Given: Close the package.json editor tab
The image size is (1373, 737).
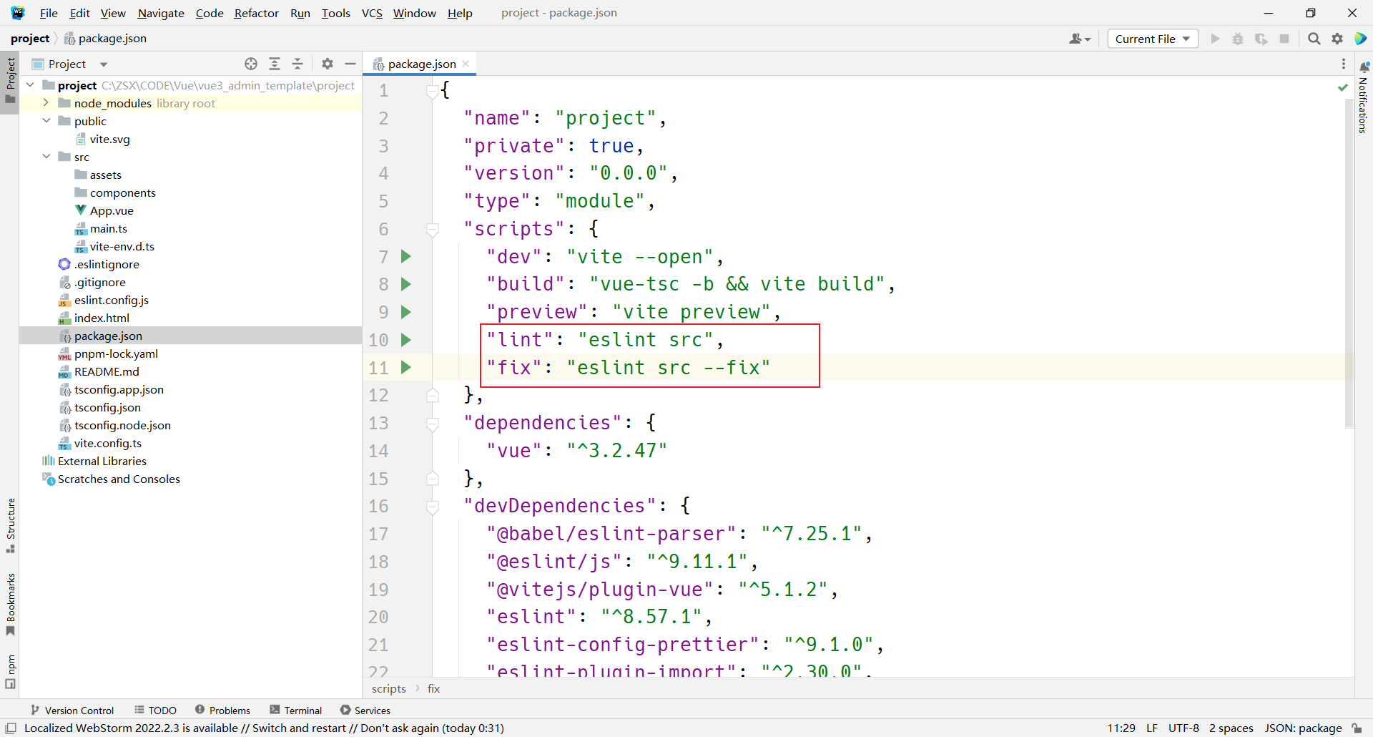Looking at the screenshot, I should [x=466, y=64].
